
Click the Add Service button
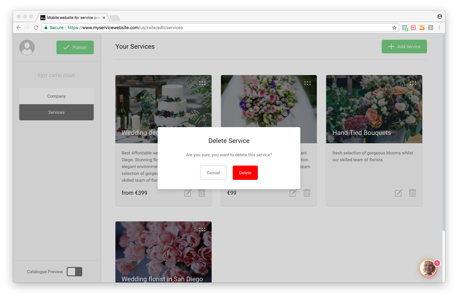coord(404,47)
